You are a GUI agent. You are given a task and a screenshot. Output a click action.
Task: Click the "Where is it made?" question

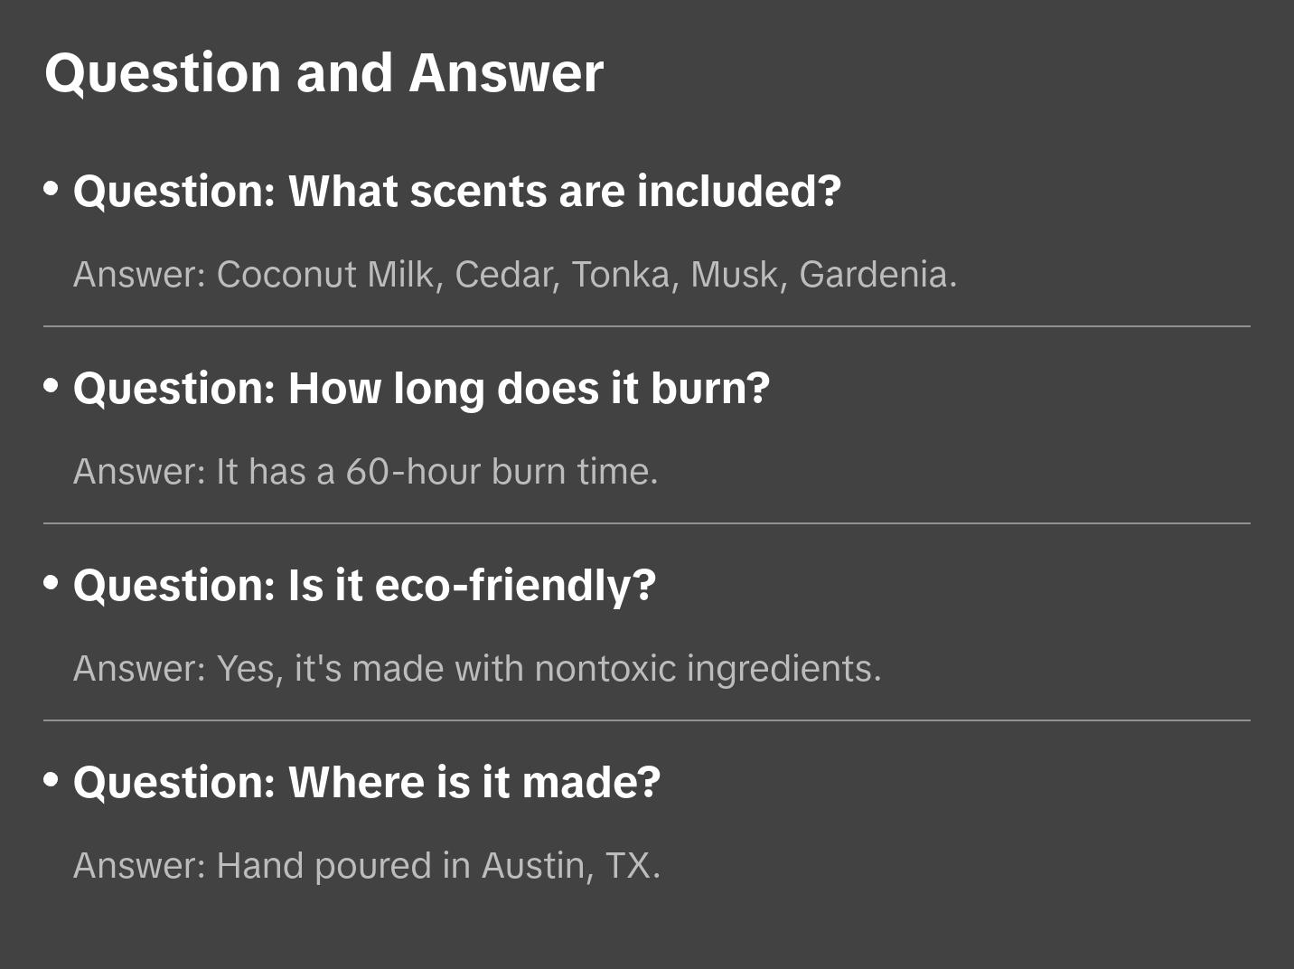pos(366,783)
